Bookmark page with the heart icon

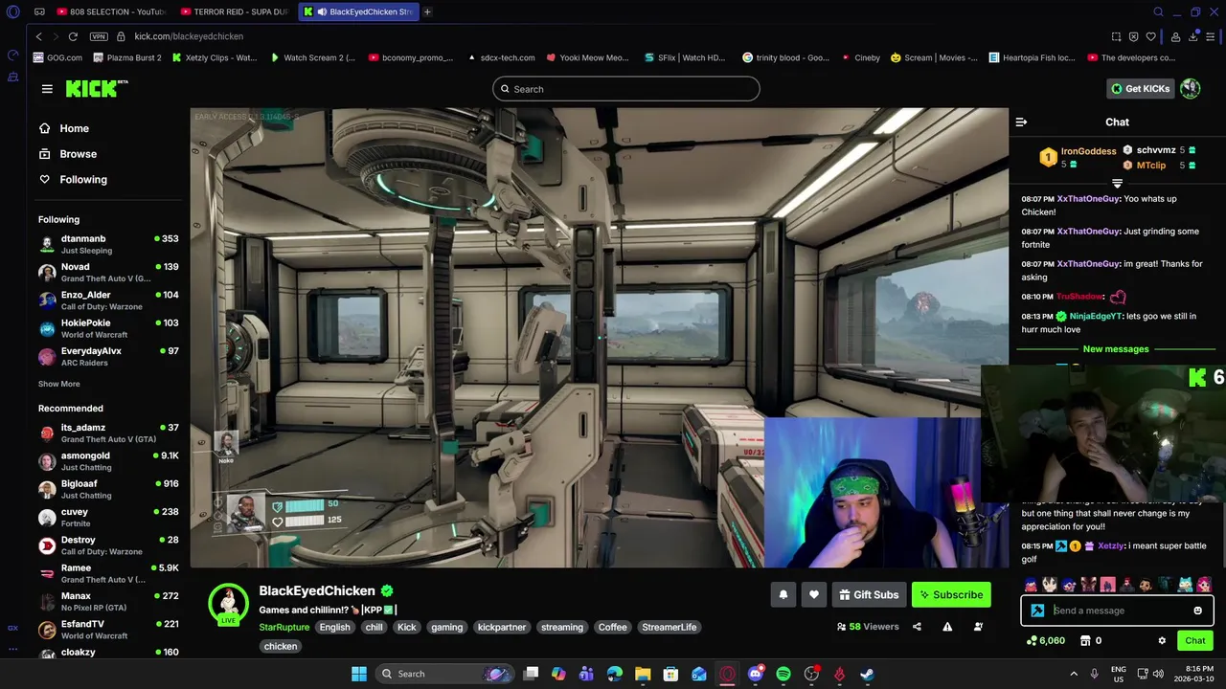pos(1151,36)
